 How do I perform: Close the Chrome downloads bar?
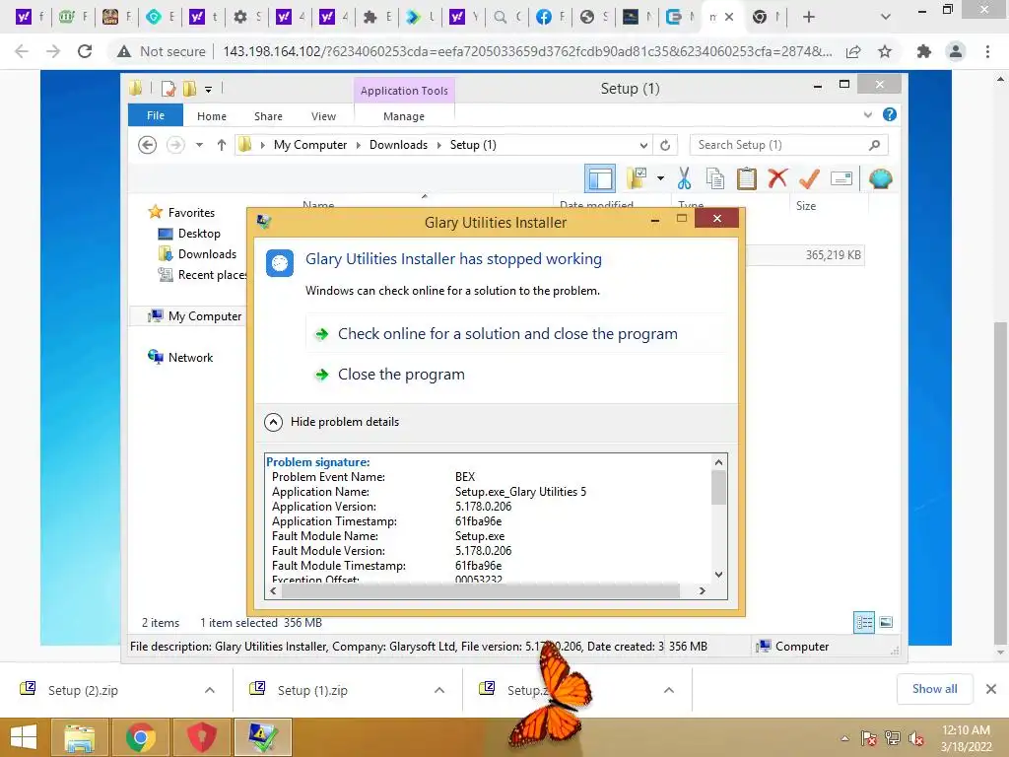991,689
